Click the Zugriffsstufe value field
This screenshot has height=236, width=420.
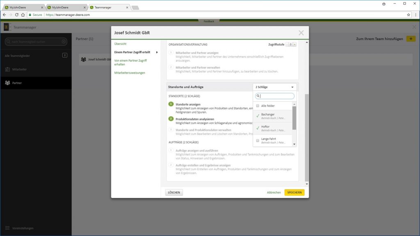(x=291, y=44)
